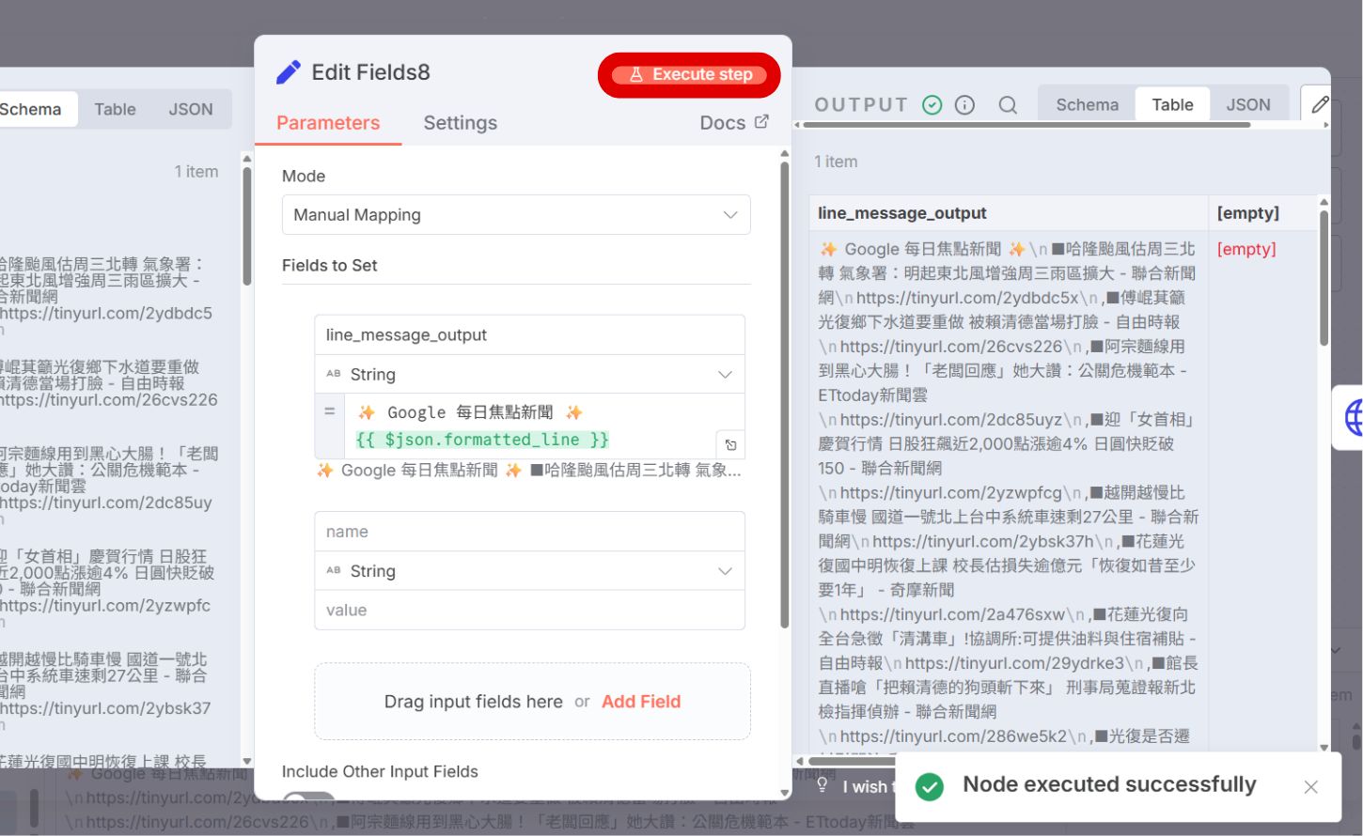The height and width of the screenshot is (836, 1363).
Task: Click the green success check icon in OUTPUT header
Action: [x=931, y=104]
